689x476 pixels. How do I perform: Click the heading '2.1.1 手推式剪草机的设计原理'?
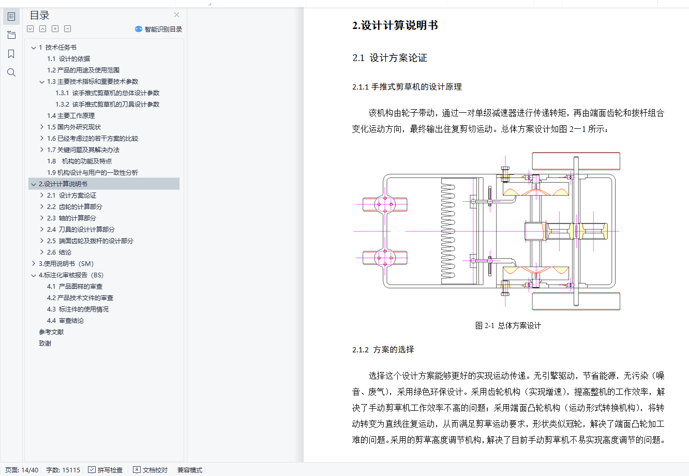click(x=407, y=87)
